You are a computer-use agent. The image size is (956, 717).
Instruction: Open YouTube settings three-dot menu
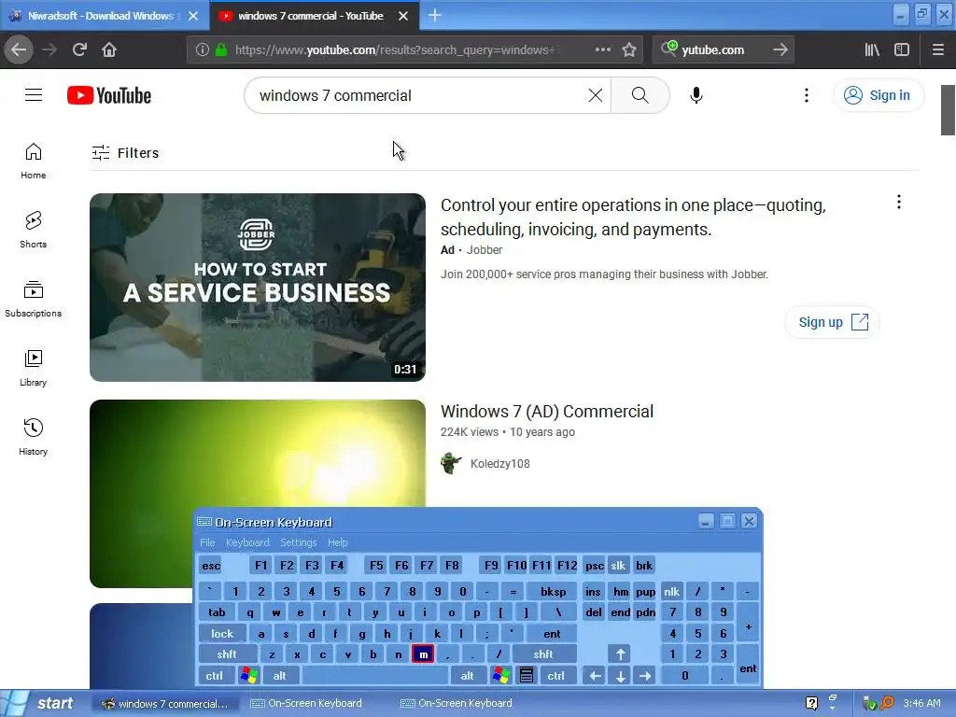(x=806, y=95)
